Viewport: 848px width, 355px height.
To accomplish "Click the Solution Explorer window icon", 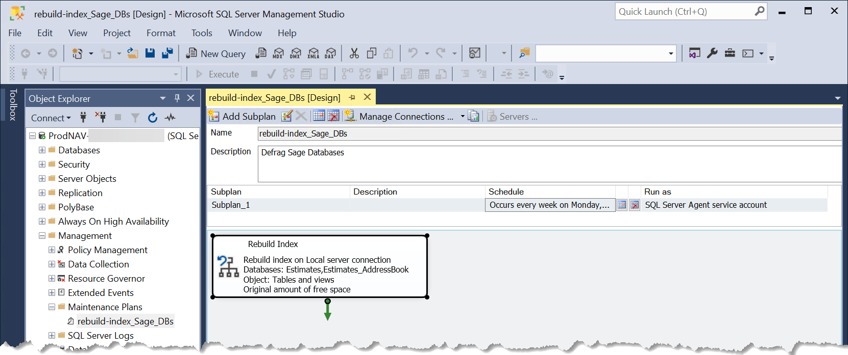I will pos(694,53).
